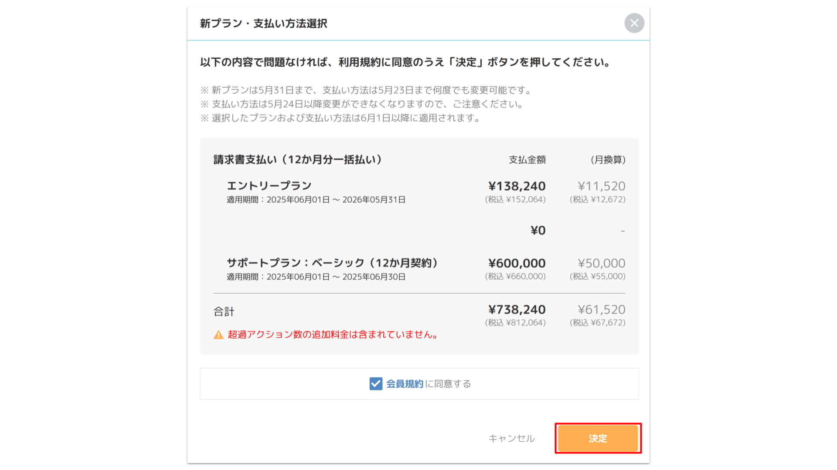Close the plan and payment selection dialog

(634, 23)
